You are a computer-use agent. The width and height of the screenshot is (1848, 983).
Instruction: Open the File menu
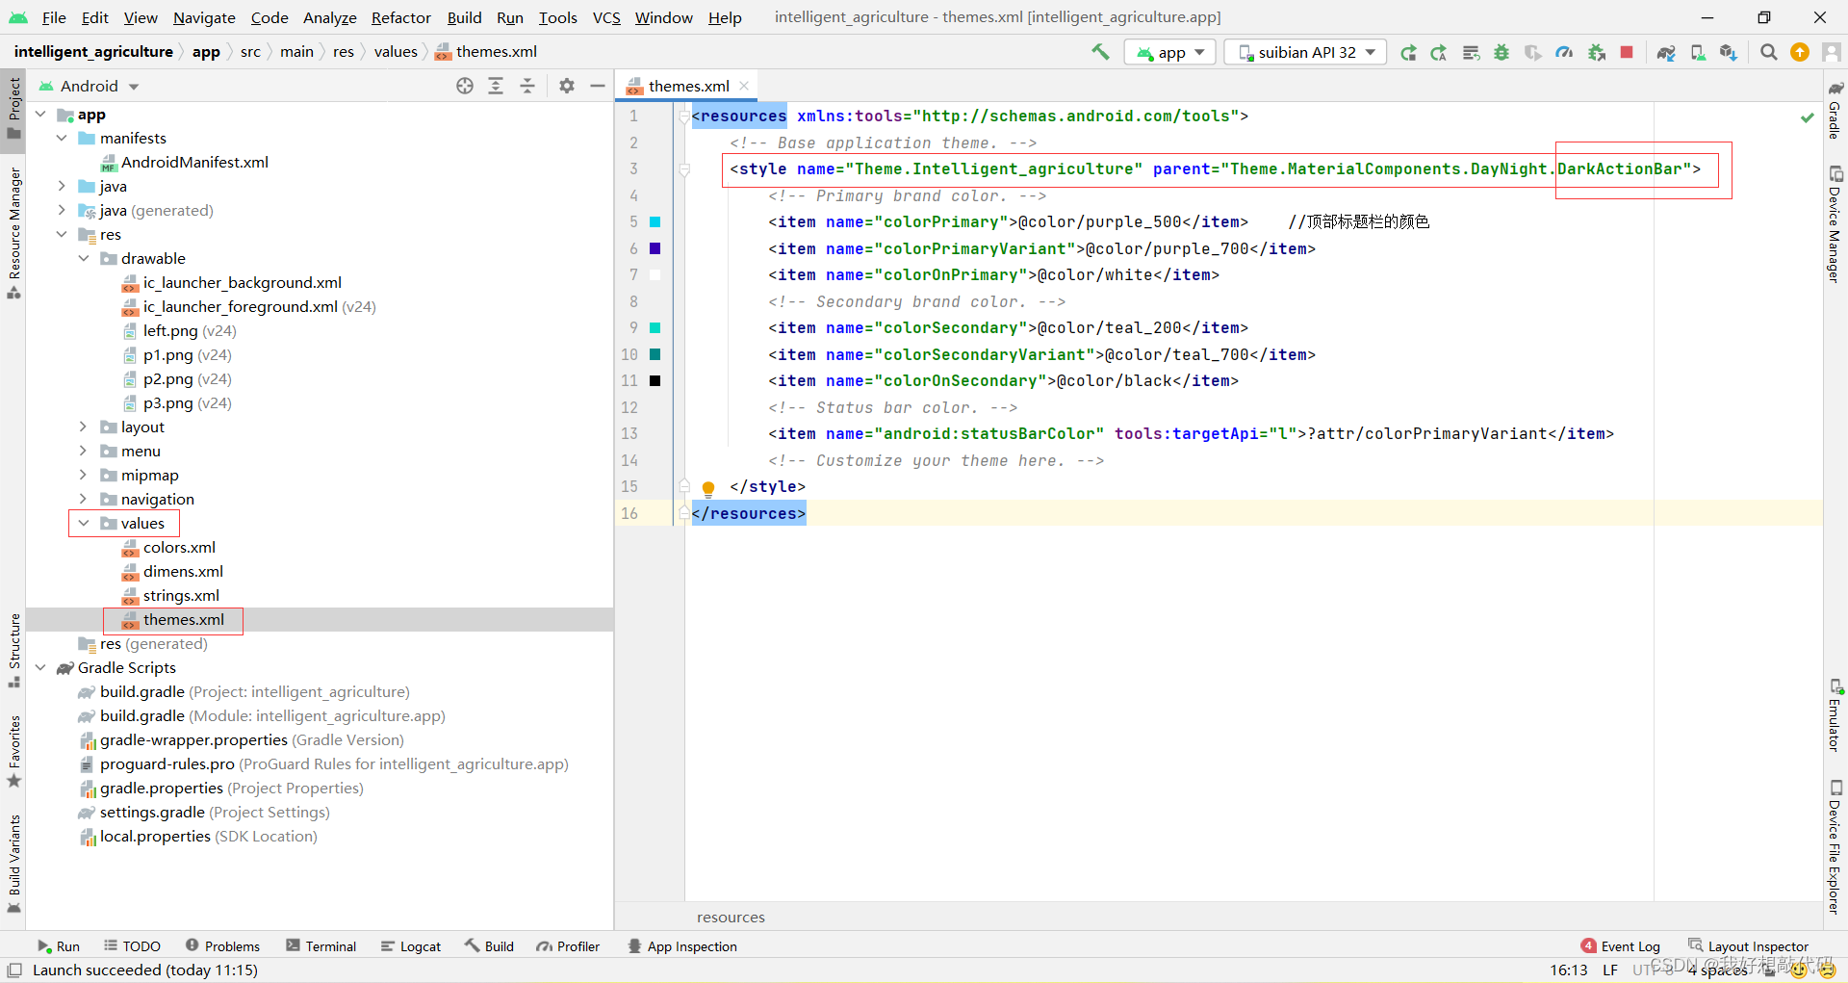54,17
